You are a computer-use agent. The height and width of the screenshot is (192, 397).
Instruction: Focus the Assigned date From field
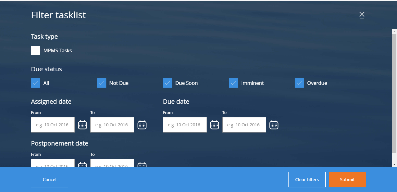pos(53,125)
